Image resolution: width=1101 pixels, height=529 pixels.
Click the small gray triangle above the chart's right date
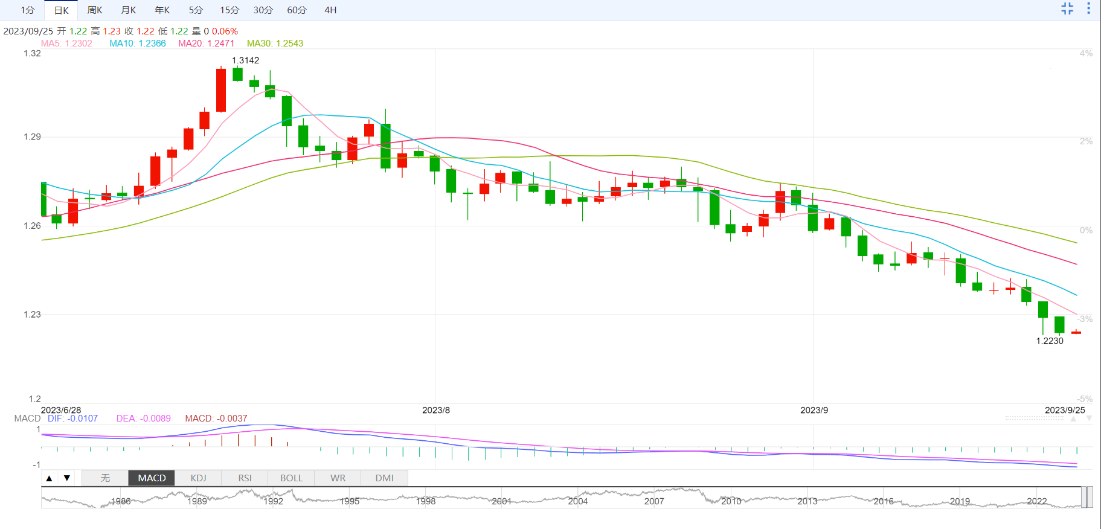(1073, 418)
